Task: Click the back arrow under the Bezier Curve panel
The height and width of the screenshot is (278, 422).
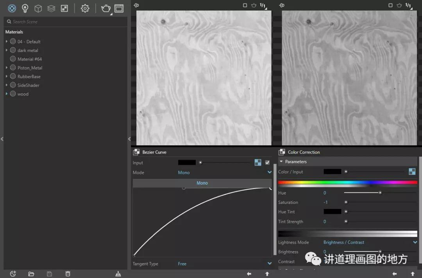Action: (249, 274)
